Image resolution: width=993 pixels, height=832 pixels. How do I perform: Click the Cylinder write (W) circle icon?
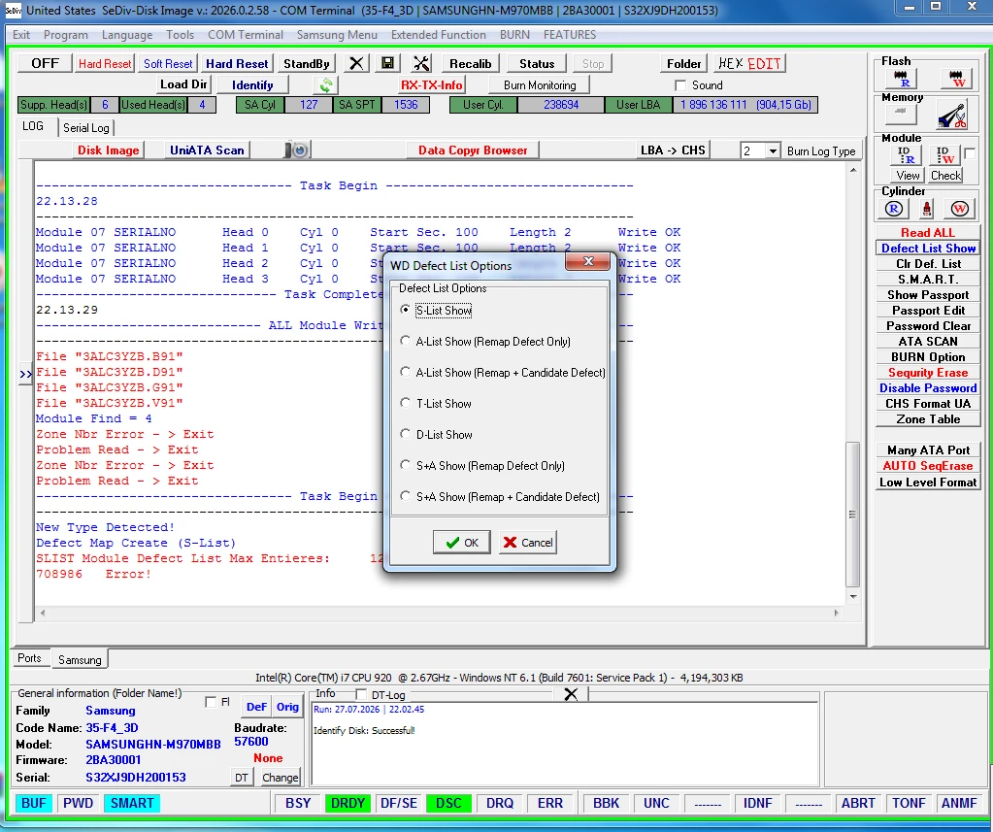(x=959, y=209)
